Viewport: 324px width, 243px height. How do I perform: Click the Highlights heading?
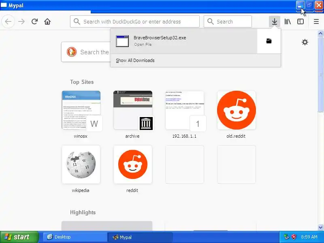(x=83, y=212)
